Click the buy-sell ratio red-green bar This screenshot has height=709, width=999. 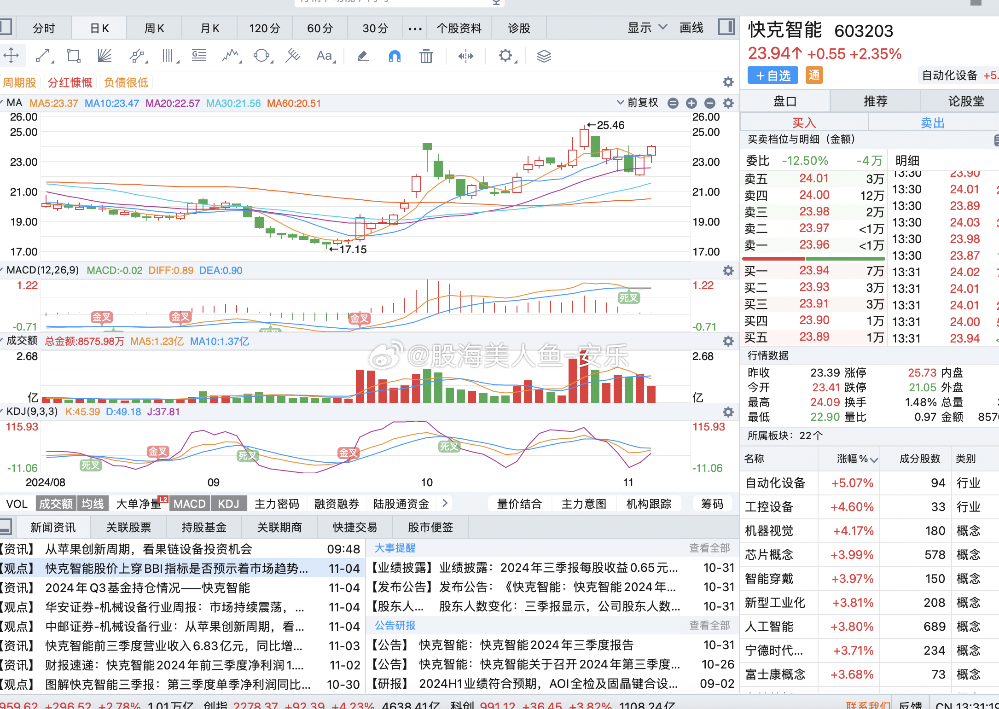tap(813, 258)
